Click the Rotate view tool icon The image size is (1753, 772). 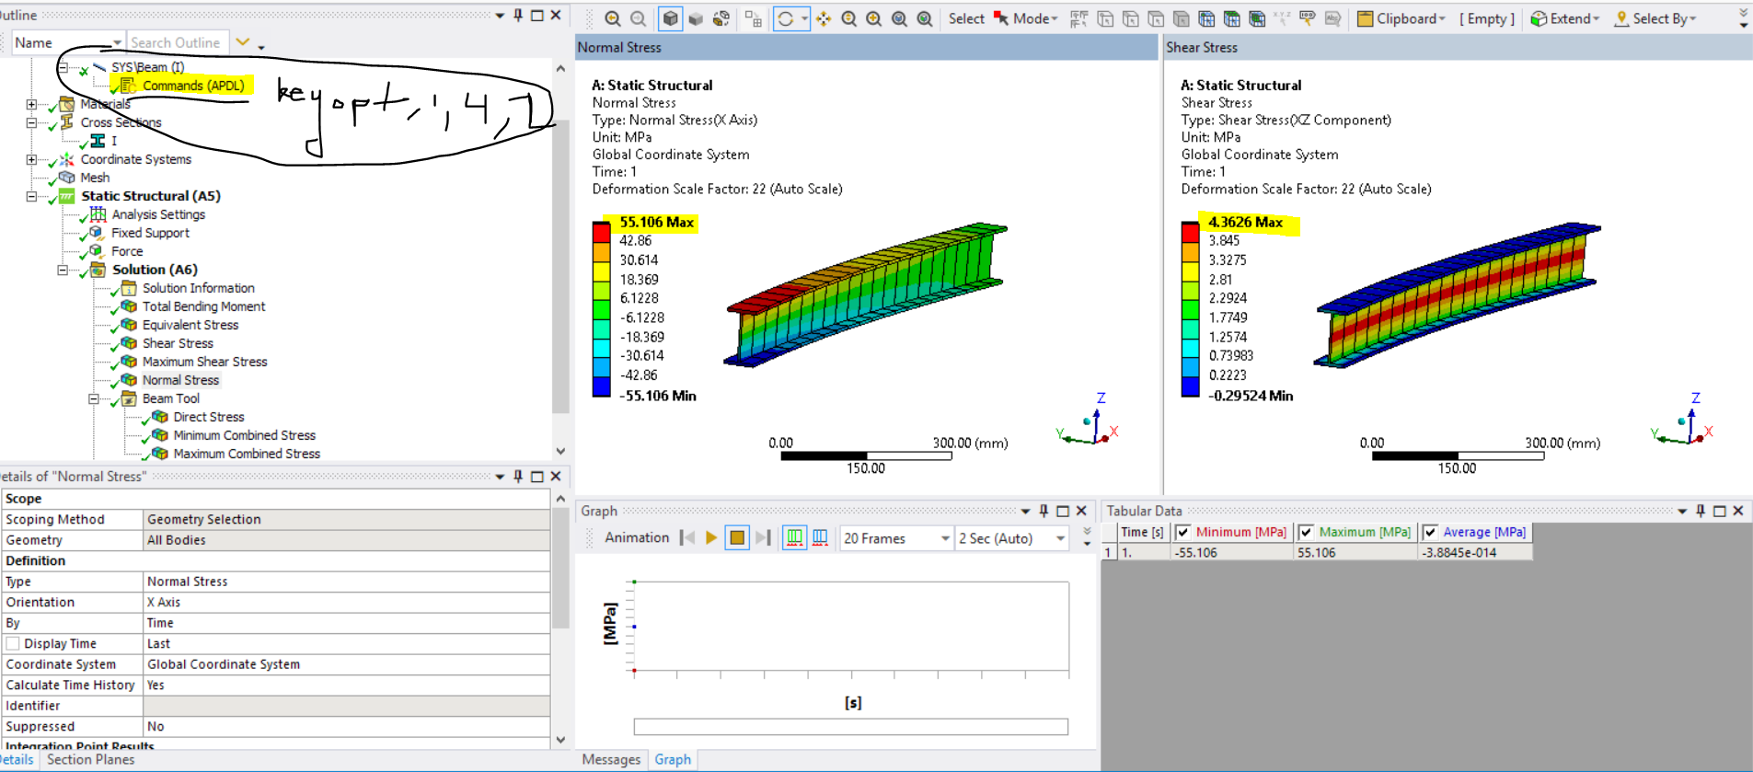pos(785,19)
